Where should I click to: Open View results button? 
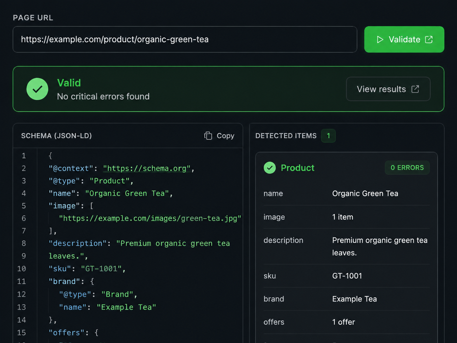(388, 89)
